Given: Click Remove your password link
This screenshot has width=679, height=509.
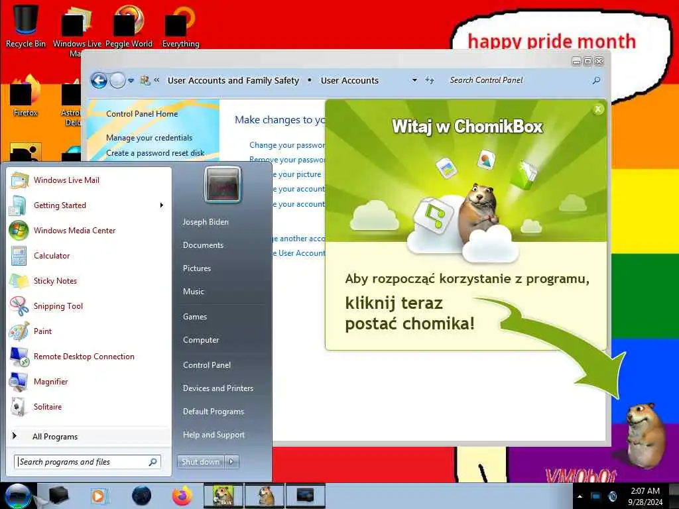Looking at the screenshot, I should (x=287, y=159).
